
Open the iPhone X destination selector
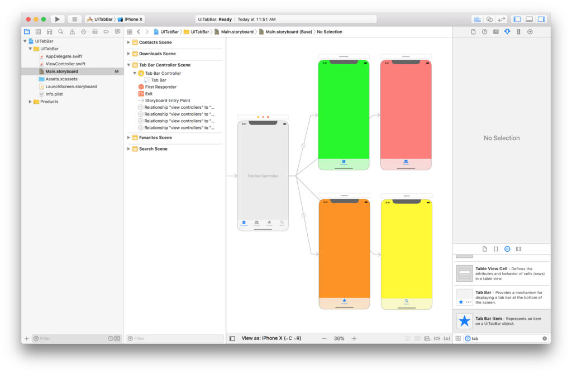pyautogui.click(x=131, y=20)
